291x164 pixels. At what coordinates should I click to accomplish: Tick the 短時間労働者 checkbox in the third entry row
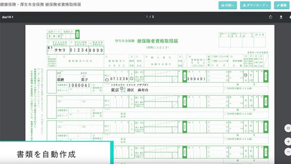[x=225, y=139]
